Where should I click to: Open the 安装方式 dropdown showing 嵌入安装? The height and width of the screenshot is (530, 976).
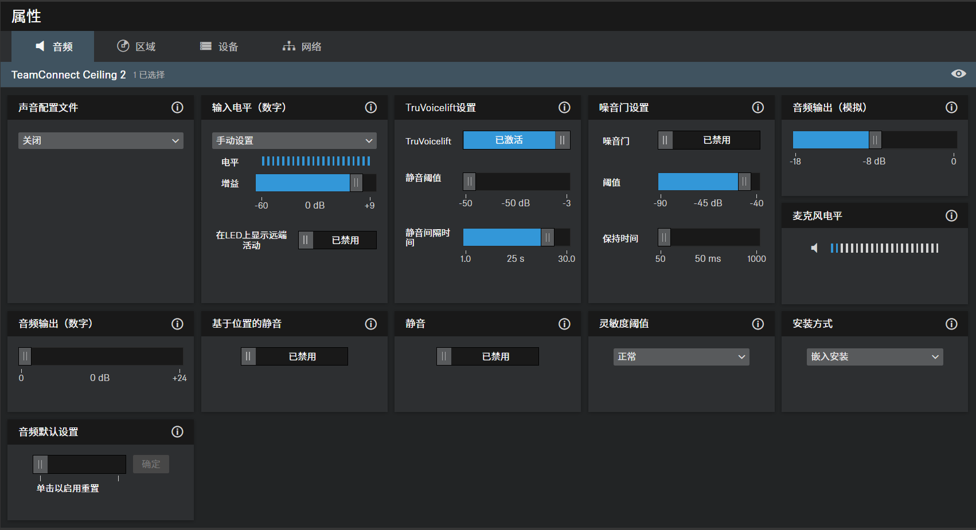[874, 357]
